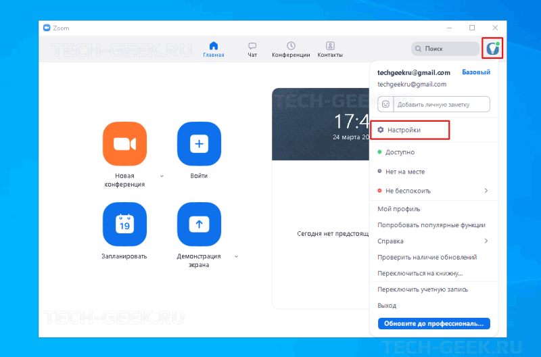This screenshot has width=541, height=357.
Task: Open the Контакты tab
Action: (330, 49)
